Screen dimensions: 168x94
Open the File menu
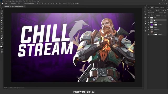point(4,1)
